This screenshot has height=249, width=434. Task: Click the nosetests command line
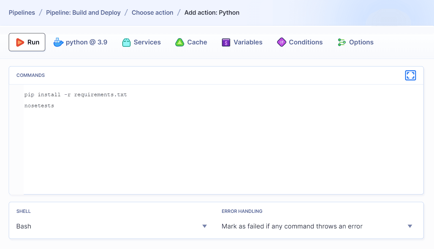tap(39, 105)
